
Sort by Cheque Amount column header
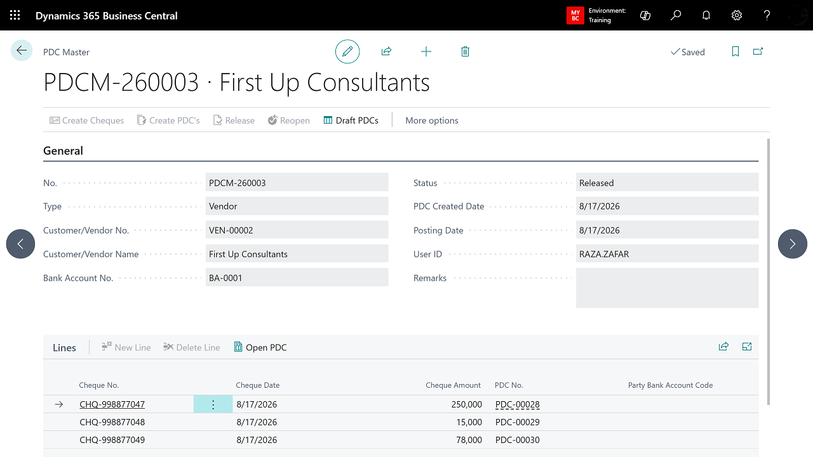click(454, 385)
